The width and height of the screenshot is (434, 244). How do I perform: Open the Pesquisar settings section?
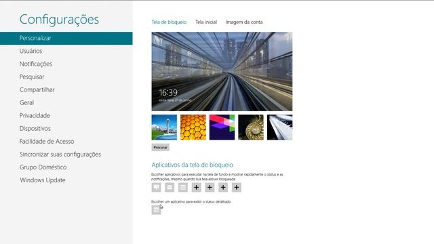(32, 77)
